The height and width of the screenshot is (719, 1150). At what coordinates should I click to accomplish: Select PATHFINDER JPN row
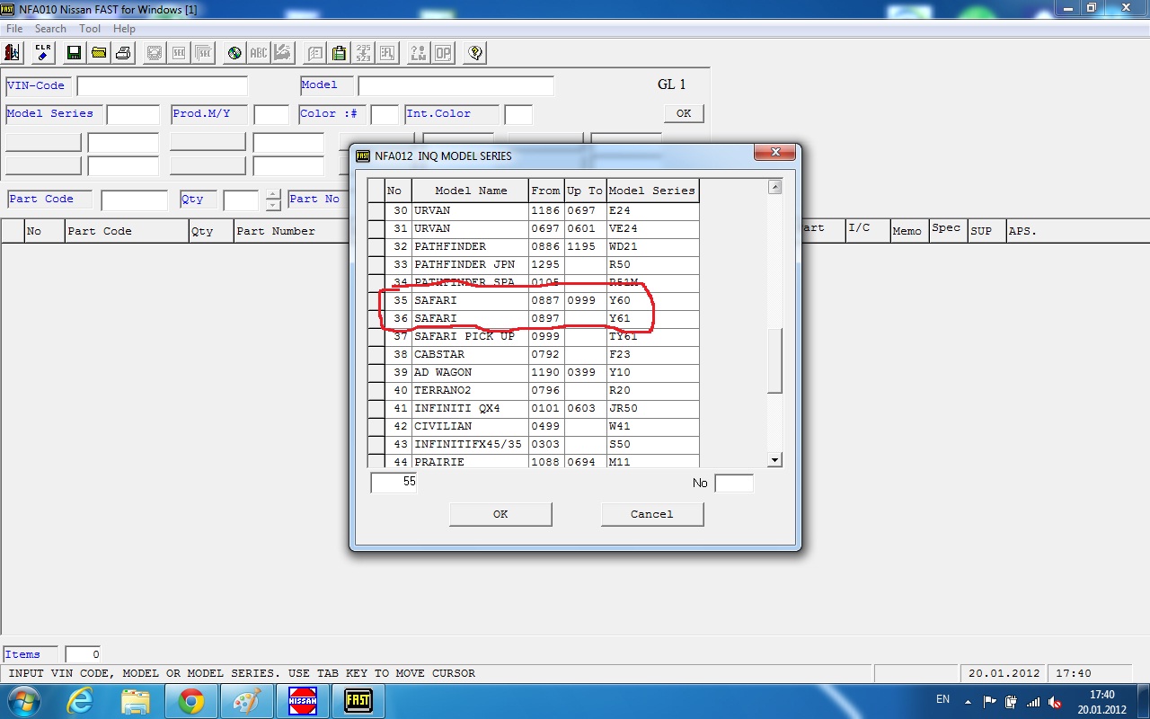coord(534,264)
